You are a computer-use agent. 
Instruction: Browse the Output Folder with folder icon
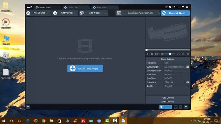click(x=188, y=67)
